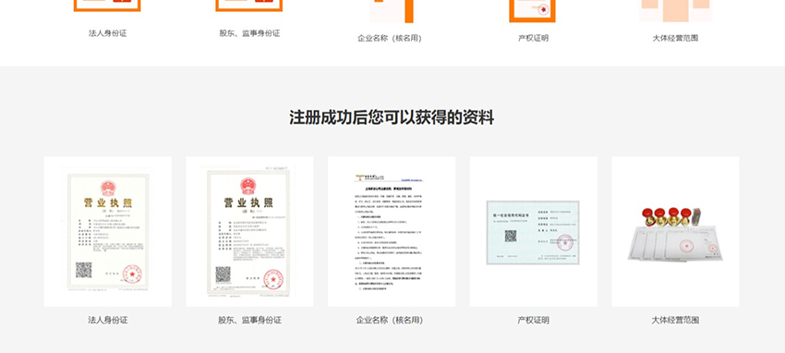The image size is (785, 353).
Task: Click the peach blocks icon above upper 大体经营范围
Action: point(676,10)
